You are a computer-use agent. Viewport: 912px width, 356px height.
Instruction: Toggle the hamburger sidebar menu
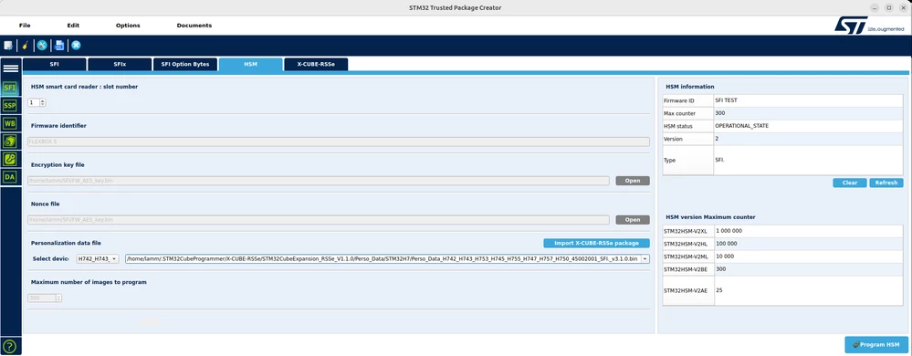[x=10, y=68]
